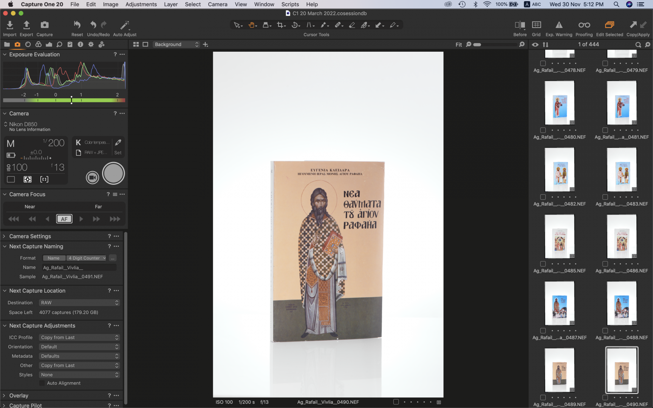Open the Library folder tool tab
Viewport: 653px width, 408px height.
click(7, 44)
